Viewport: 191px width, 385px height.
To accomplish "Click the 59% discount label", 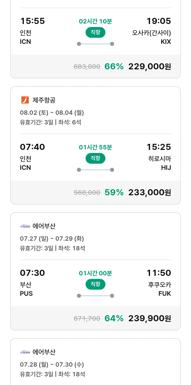I will tap(114, 193).
